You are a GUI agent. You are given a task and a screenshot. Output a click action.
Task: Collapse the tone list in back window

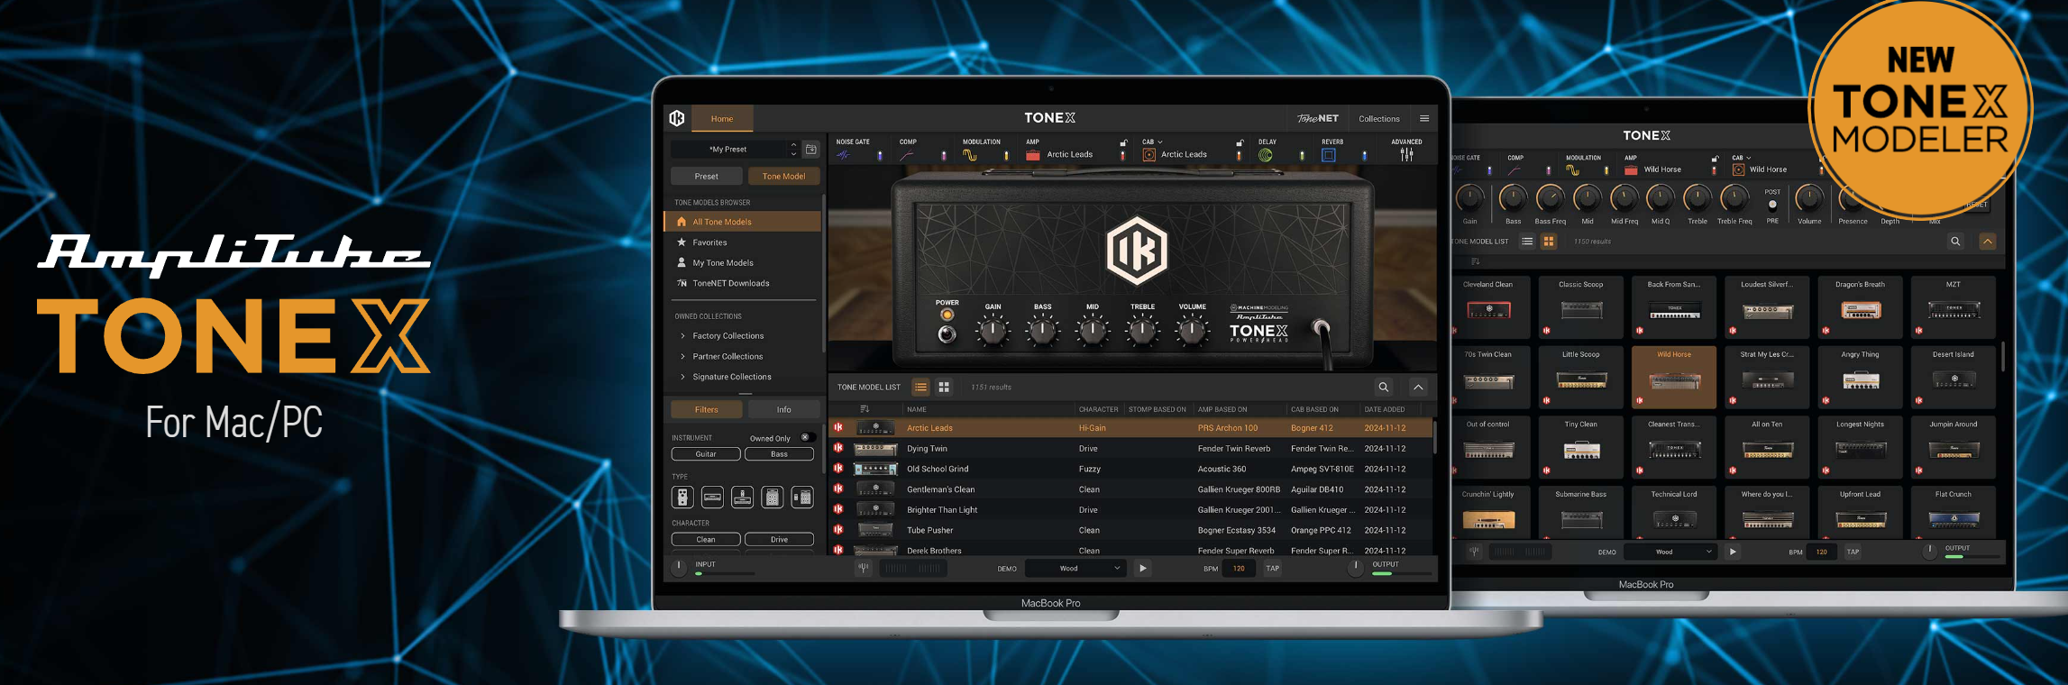(1987, 242)
